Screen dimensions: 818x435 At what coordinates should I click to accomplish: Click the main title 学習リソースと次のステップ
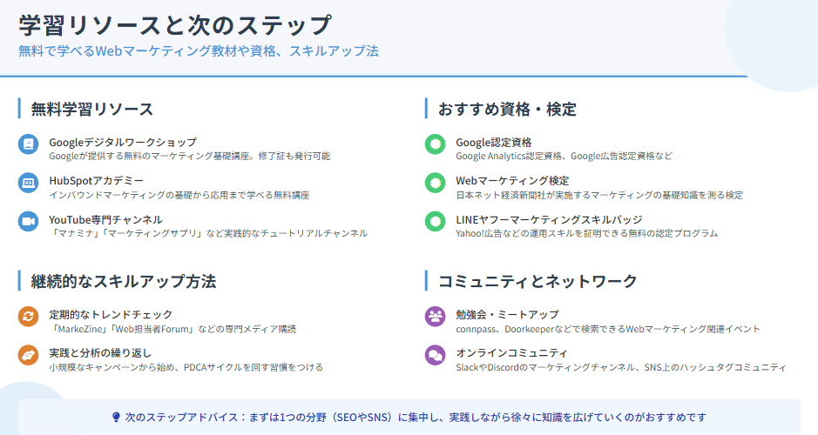point(174,24)
